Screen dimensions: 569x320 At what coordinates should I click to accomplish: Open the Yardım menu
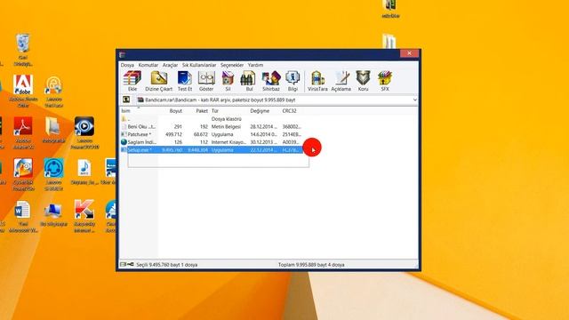click(x=255, y=65)
